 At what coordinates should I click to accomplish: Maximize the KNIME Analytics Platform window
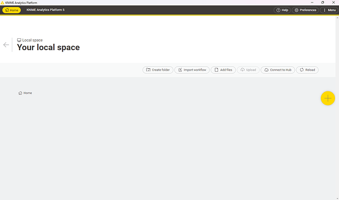click(x=322, y=2)
